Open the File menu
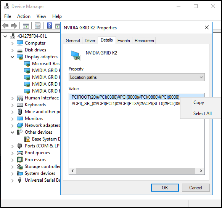Image resolution: width=222 pixels, height=208 pixels. point(8,16)
